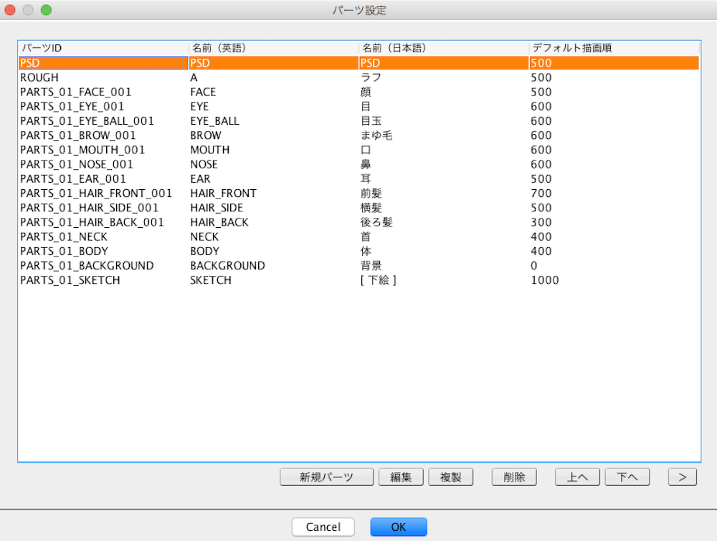Click draw order value 1000
Viewport: 717px width, 541px height.
tap(614, 280)
